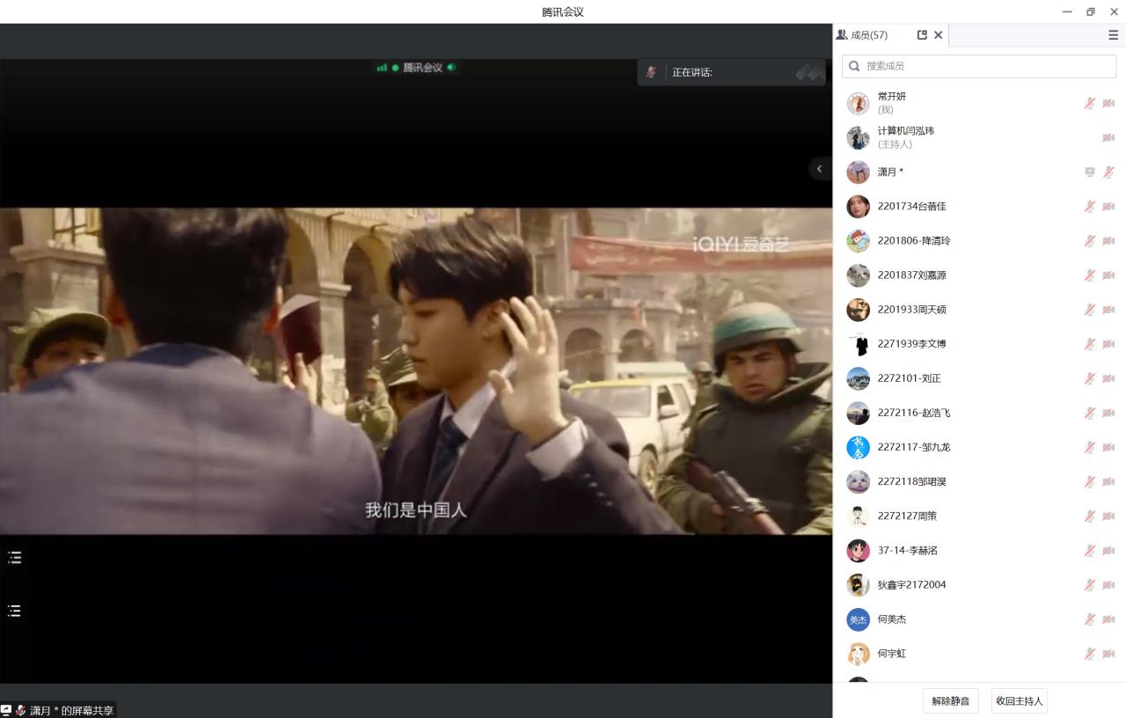Collapse the side panel with the left chevron
This screenshot has width=1126, height=718.
click(819, 169)
